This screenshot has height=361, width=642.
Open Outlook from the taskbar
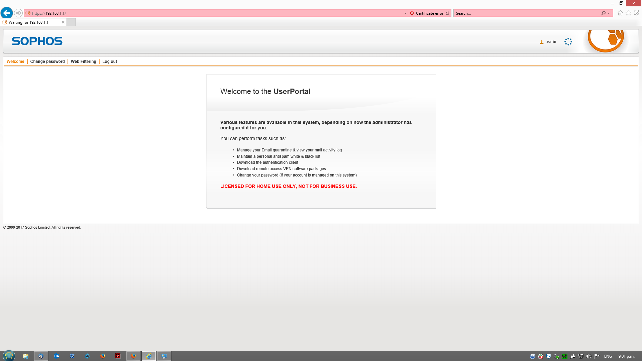click(x=57, y=356)
